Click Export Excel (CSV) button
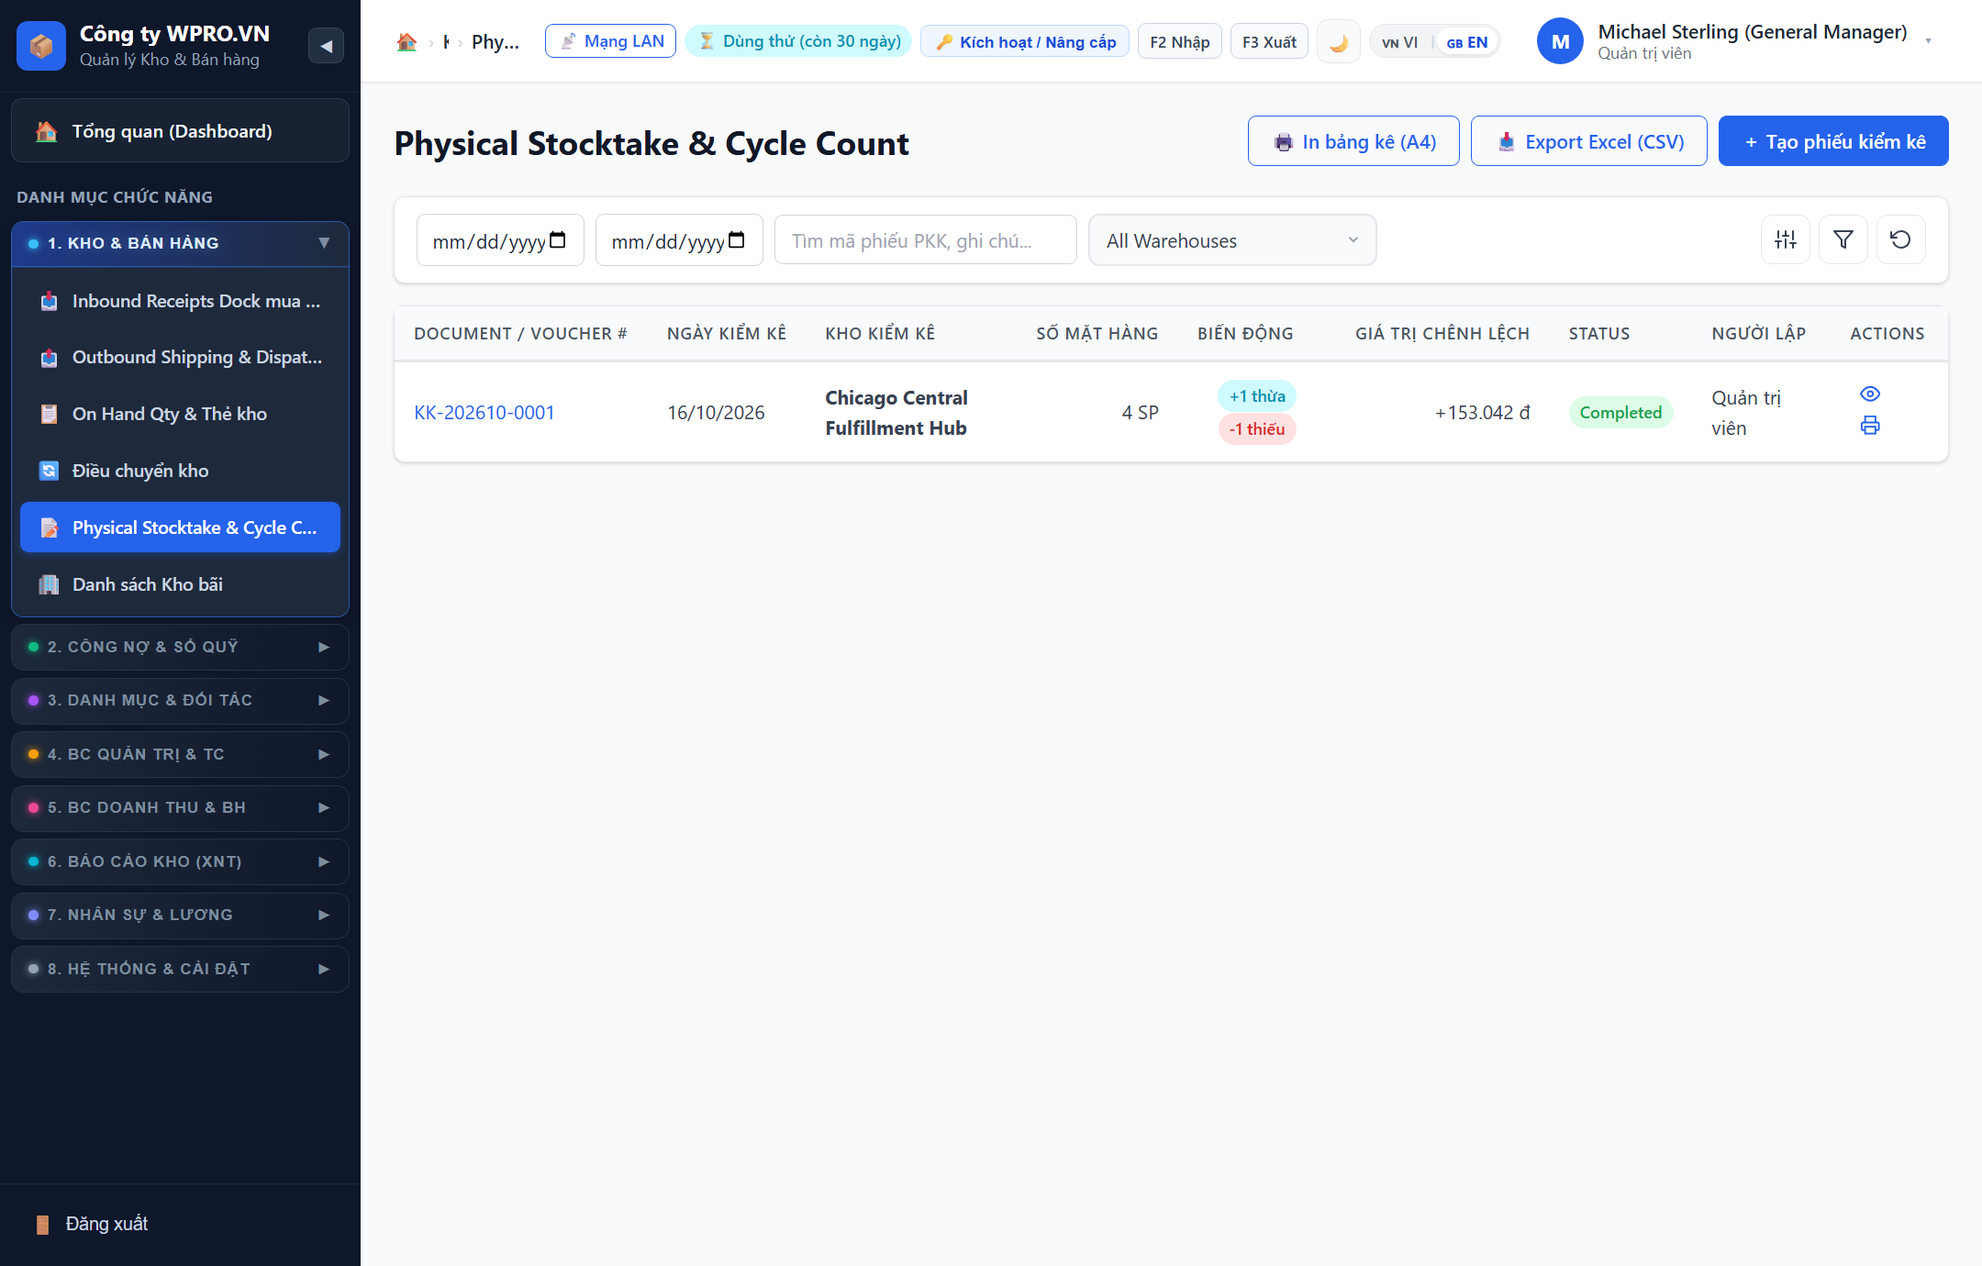 click(x=1589, y=141)
